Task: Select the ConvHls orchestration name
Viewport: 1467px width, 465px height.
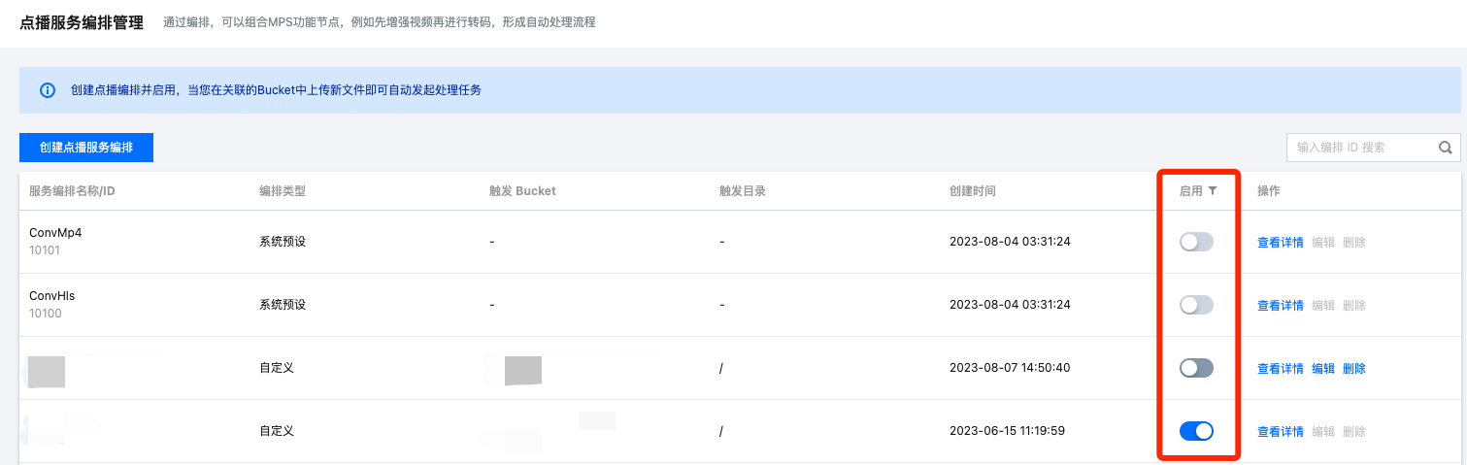Action: click(52, 296)
